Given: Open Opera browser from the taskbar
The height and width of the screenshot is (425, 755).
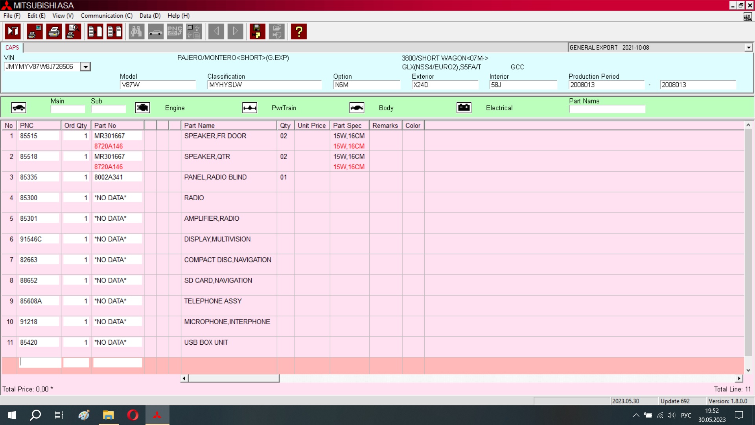Looking at the screenshot, I should (133, 415).
